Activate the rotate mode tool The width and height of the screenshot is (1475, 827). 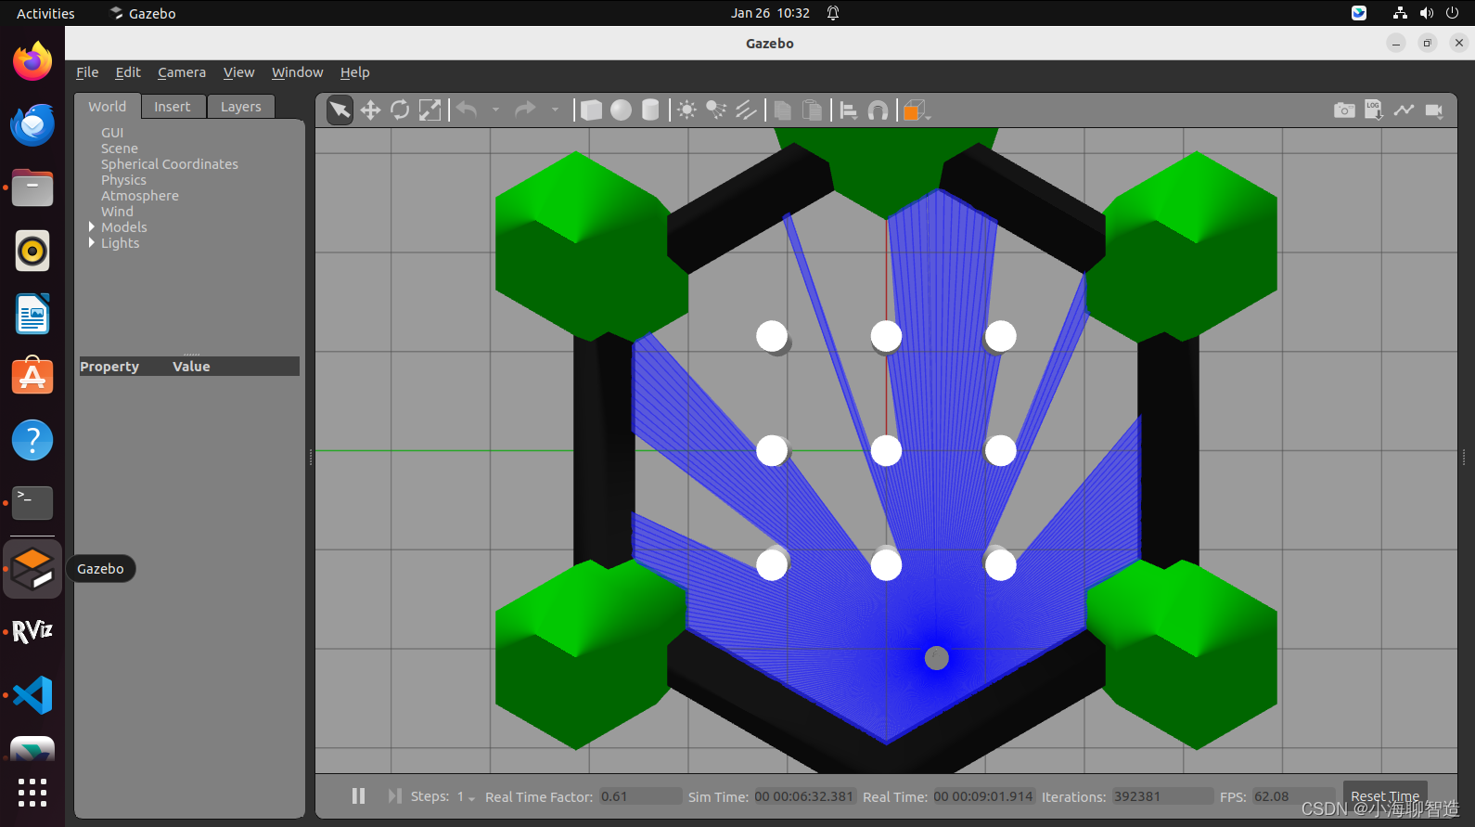[x=400, y=110]
